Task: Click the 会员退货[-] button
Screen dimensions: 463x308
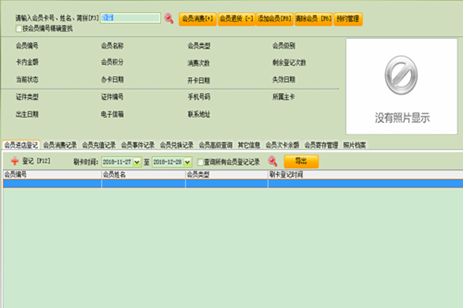Action: coord(237,19)
